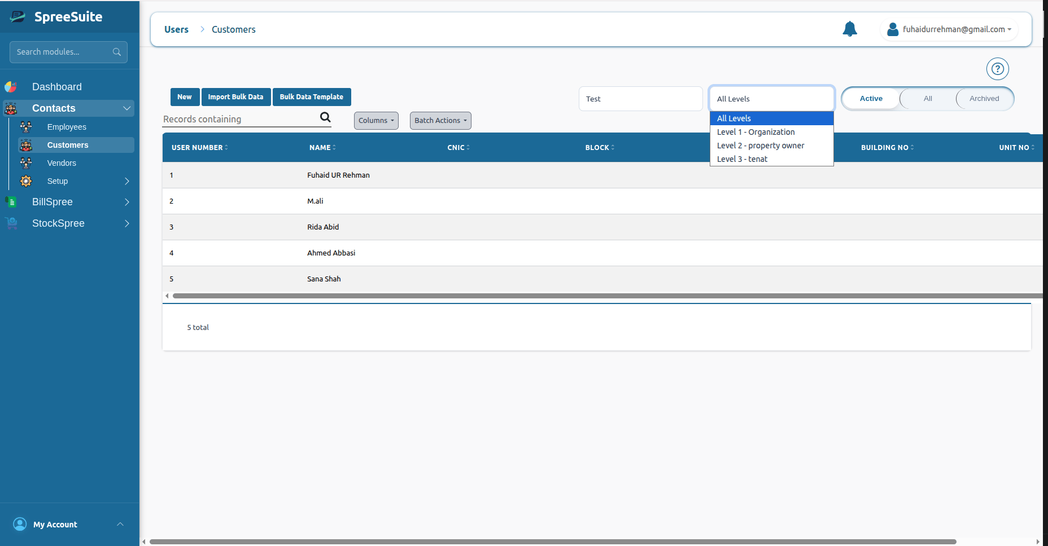Collapse the Contacts section chevron
1048x546 pixels.
126,108
